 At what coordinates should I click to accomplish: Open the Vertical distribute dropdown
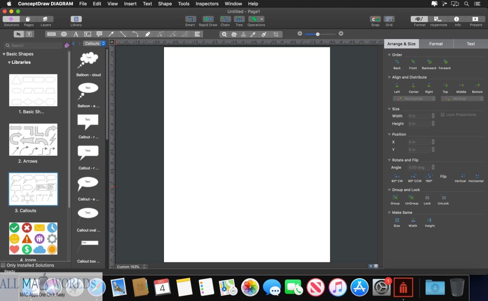click(x=462, y=99)
